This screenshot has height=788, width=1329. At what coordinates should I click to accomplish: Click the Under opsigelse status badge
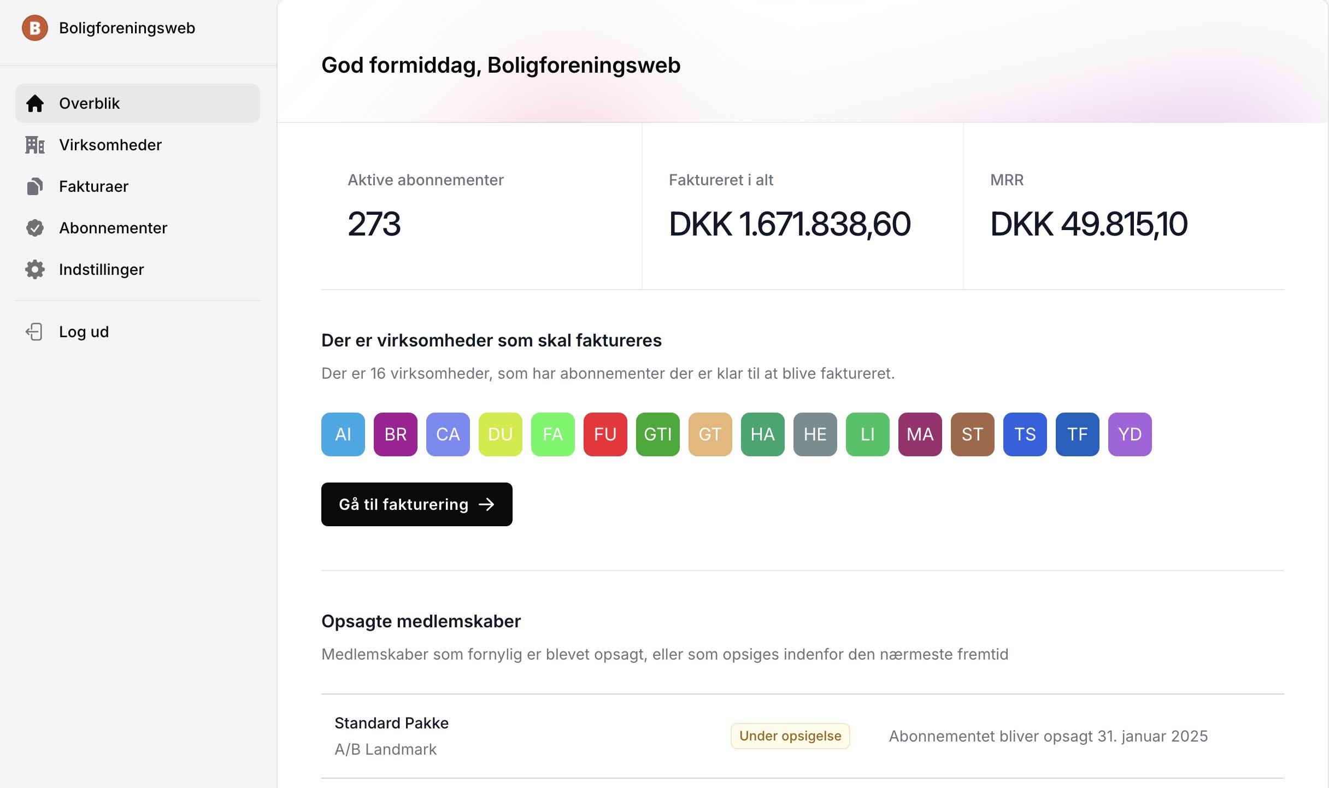tap(789, 736)
